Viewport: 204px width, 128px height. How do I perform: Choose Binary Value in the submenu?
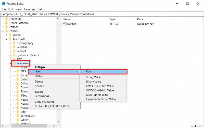pyautogui.click(x=103, y=82)
